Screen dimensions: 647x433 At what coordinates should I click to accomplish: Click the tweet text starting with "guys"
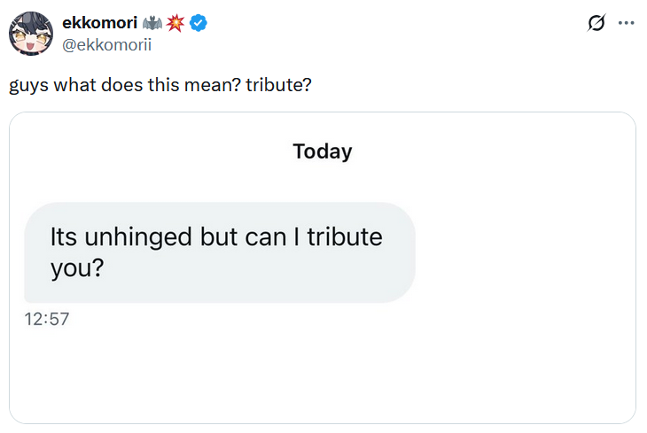(160, 89)
